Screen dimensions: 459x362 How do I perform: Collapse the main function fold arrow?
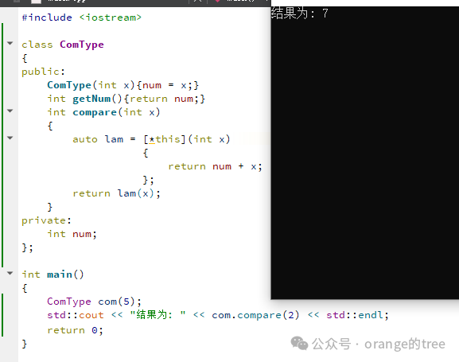pos(10,273)
